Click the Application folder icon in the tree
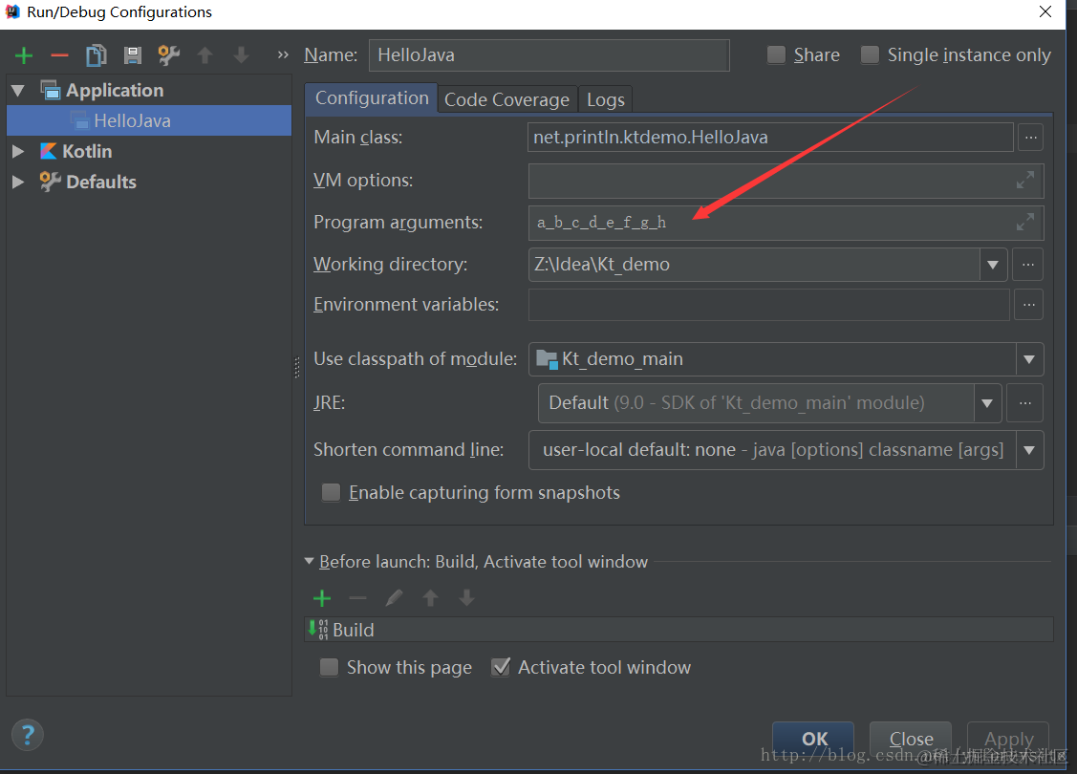 pos(50,90)
